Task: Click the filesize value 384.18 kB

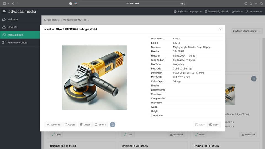Action: pos(179,51)
